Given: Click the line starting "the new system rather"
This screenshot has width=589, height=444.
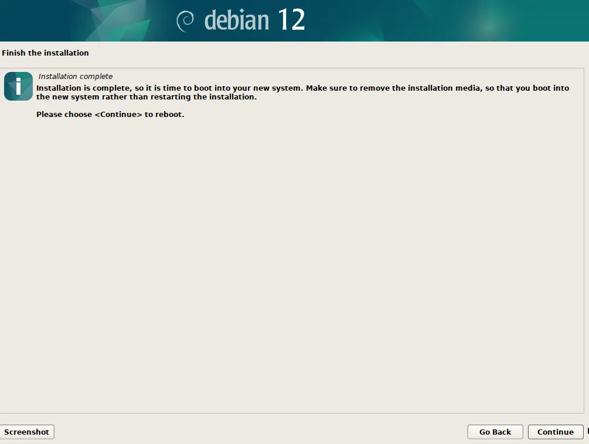Looking at the screenshot, I should [147, 97].
